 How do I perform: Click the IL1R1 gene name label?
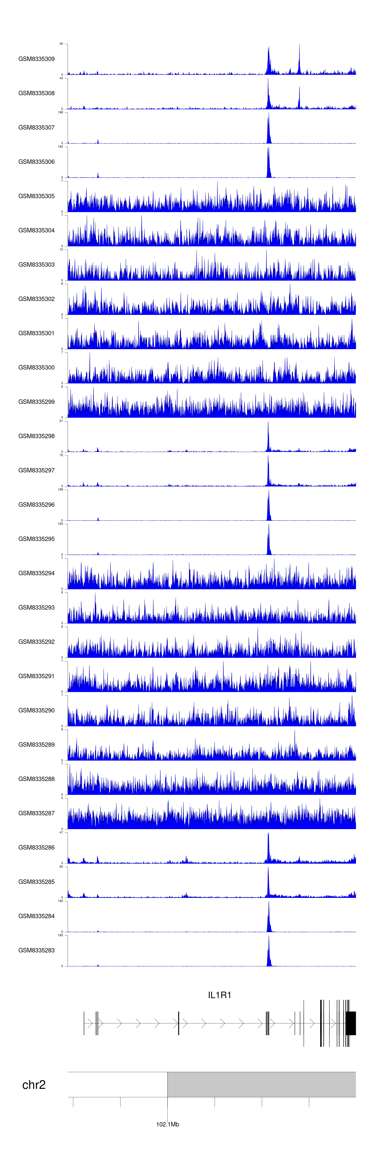point(219,995)
